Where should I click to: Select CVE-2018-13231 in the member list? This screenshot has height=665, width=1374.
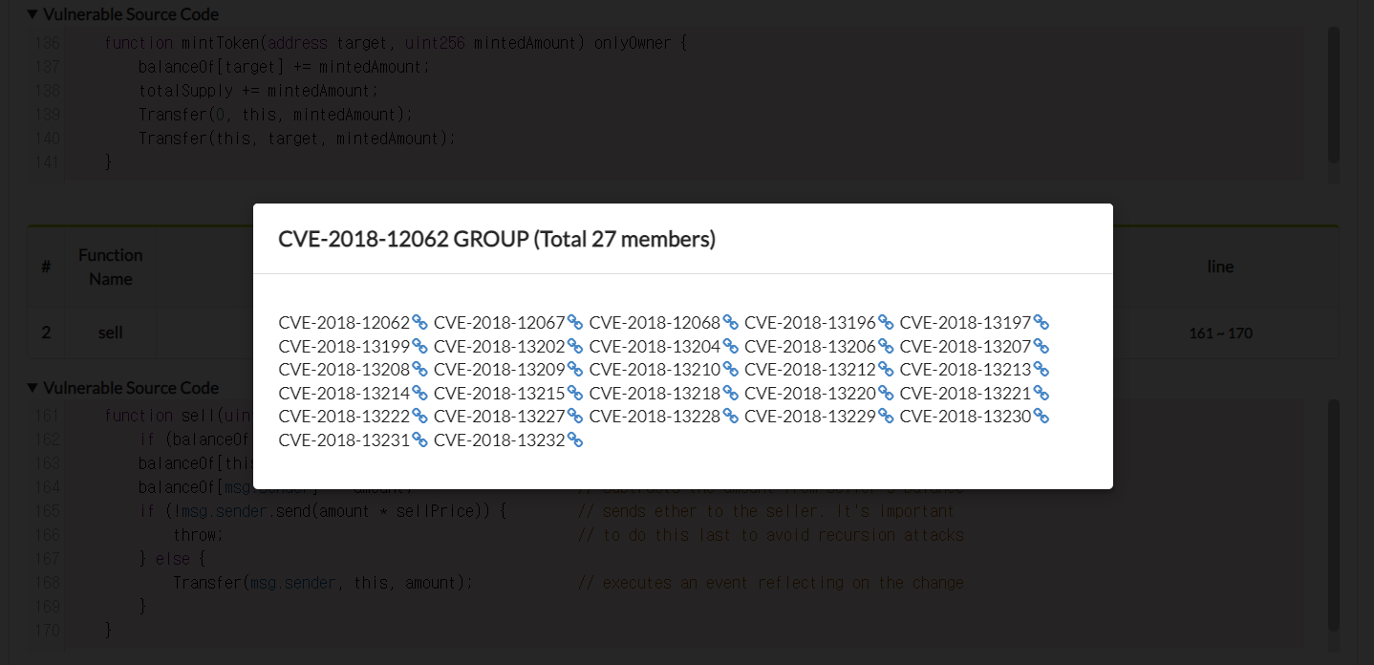click(344, 440)
